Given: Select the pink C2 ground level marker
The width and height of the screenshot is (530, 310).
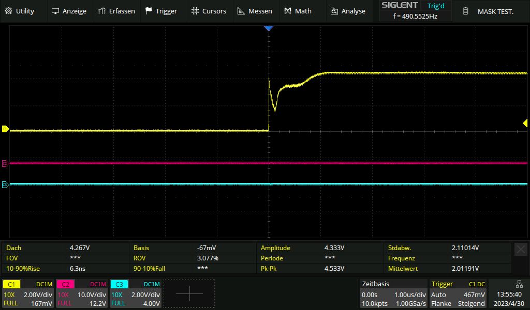Looking at the screenshot, I should (x=5, y=164).
